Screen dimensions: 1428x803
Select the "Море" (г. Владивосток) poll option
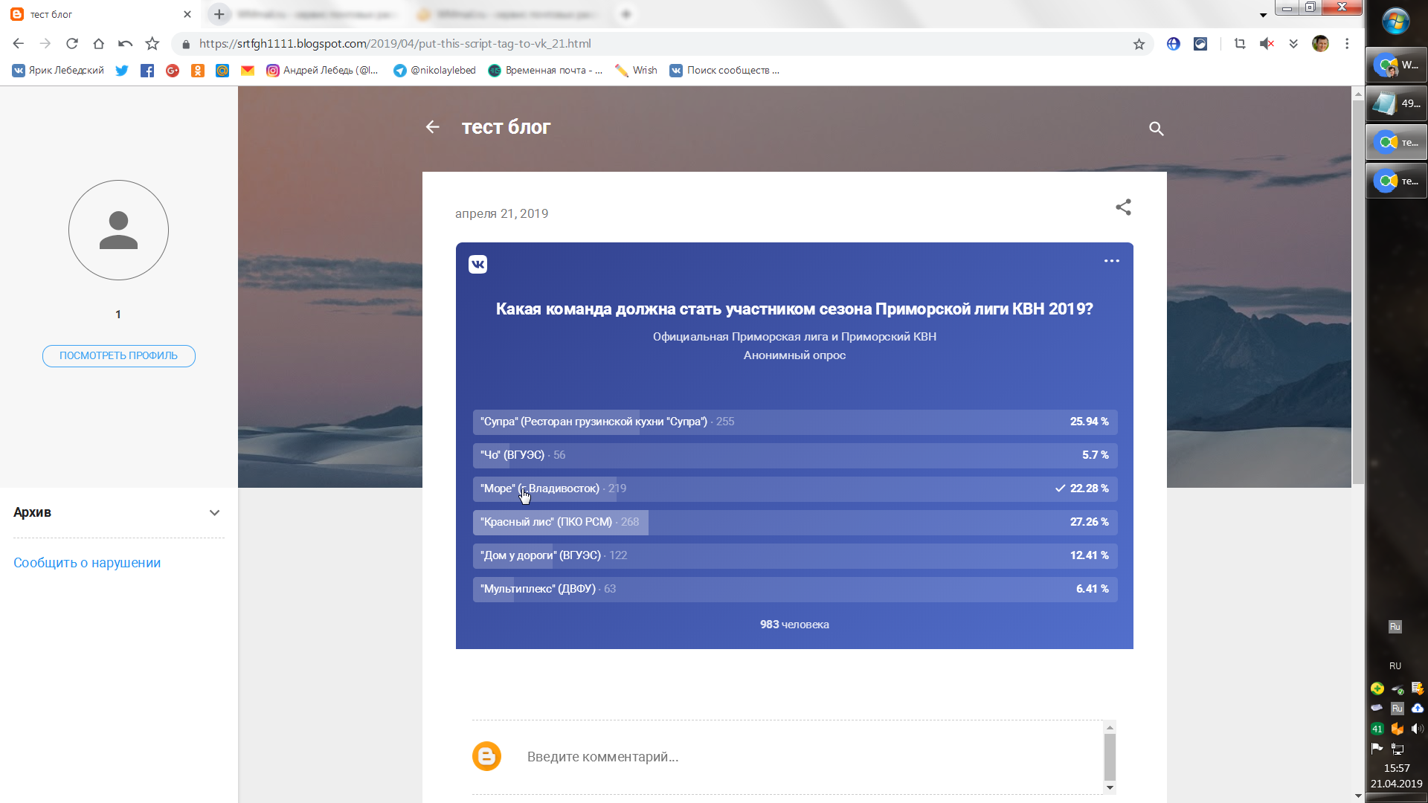(x=794, y=488)
